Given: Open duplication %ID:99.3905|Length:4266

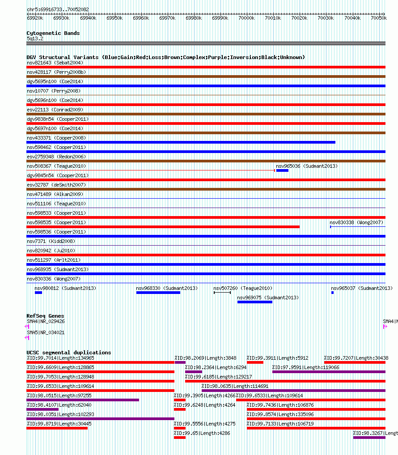Looking at the screenshot, I should (204, 395).
